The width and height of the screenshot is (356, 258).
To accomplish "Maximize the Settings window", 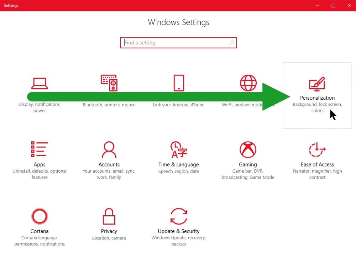I will (x=333, y=5).
